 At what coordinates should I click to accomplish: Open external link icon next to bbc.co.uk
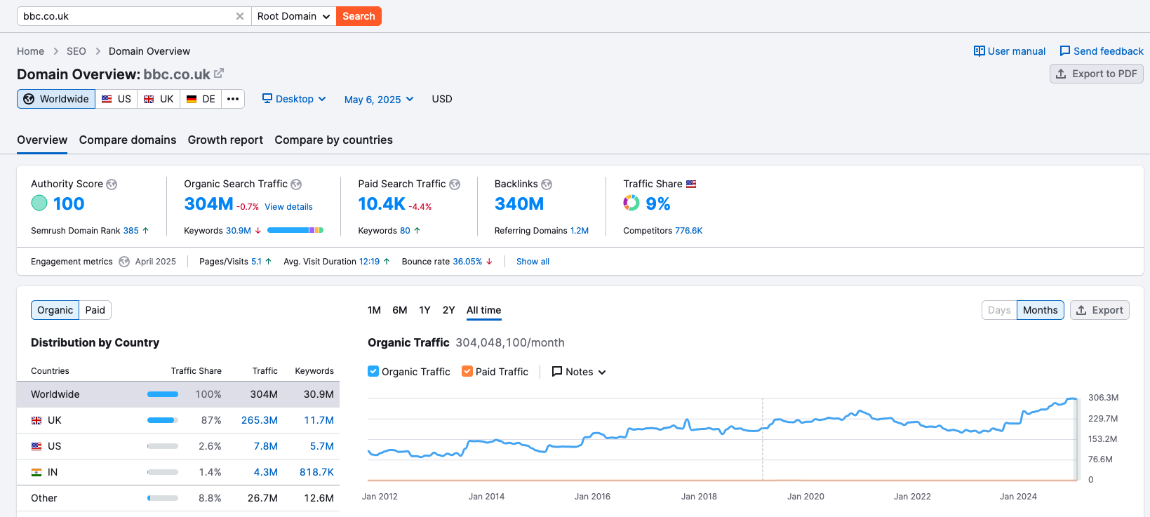[219, 73]
